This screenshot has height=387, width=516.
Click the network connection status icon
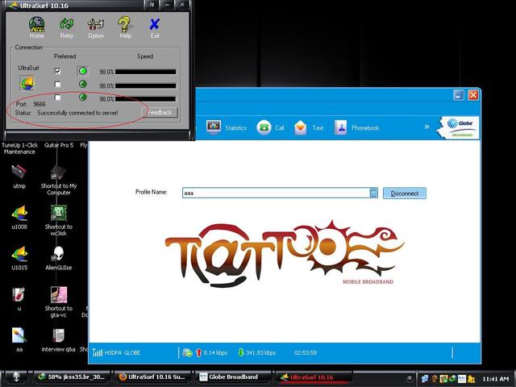pos(187,353)
